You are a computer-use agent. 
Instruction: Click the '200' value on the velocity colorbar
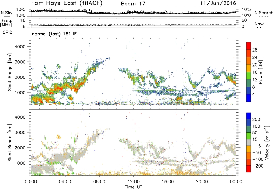256,119
